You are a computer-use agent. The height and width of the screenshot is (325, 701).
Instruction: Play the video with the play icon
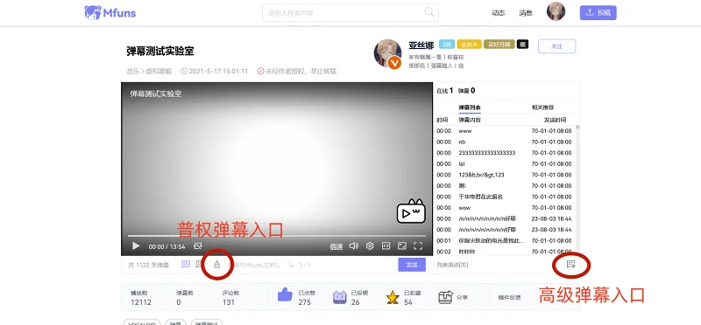click(136, 246)
